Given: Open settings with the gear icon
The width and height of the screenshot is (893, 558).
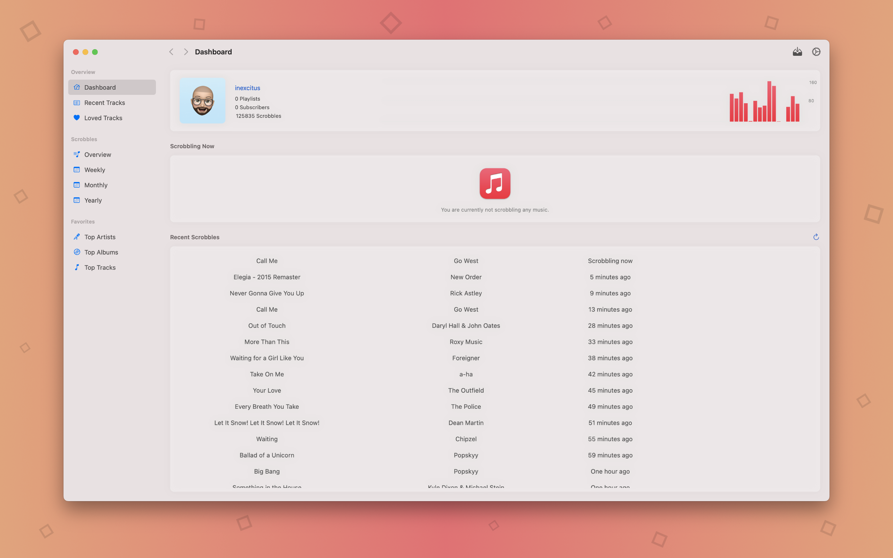Looking at the screenshot, I should 816,52.
